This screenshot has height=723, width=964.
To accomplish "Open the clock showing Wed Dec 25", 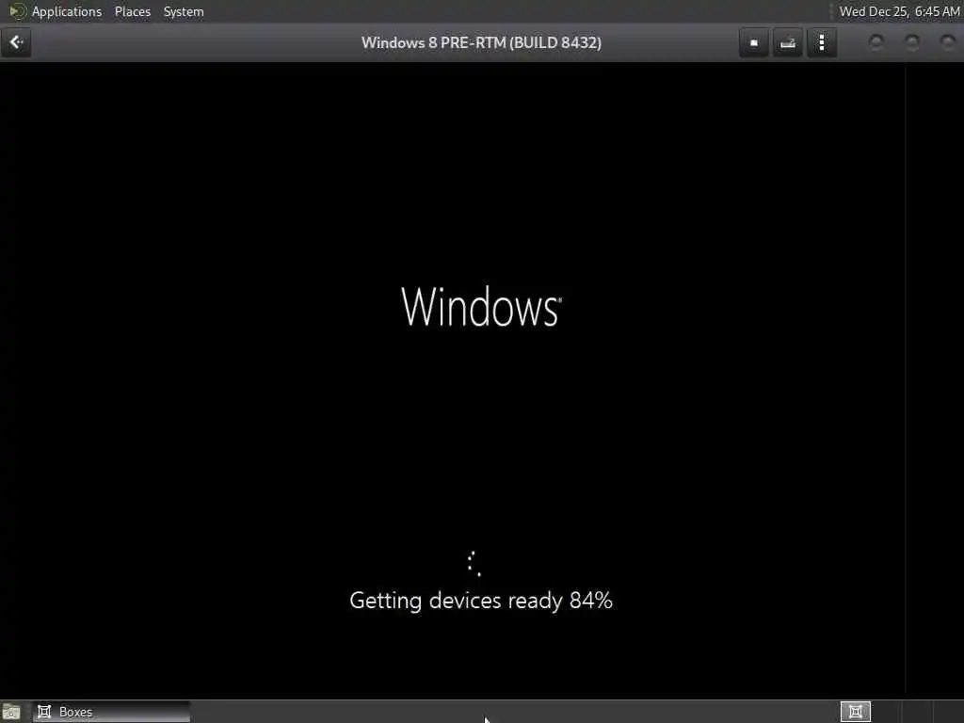I will tap(899, 11).
